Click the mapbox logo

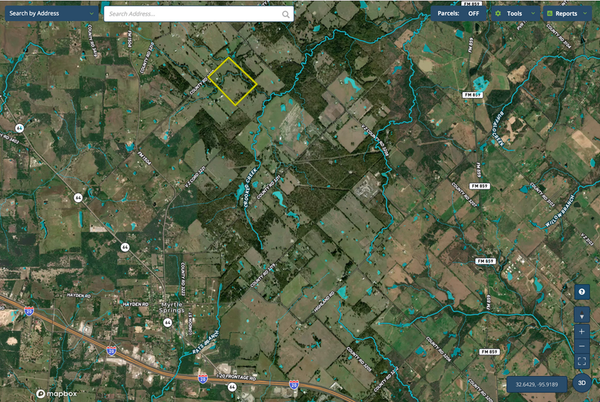click(56, 394)
